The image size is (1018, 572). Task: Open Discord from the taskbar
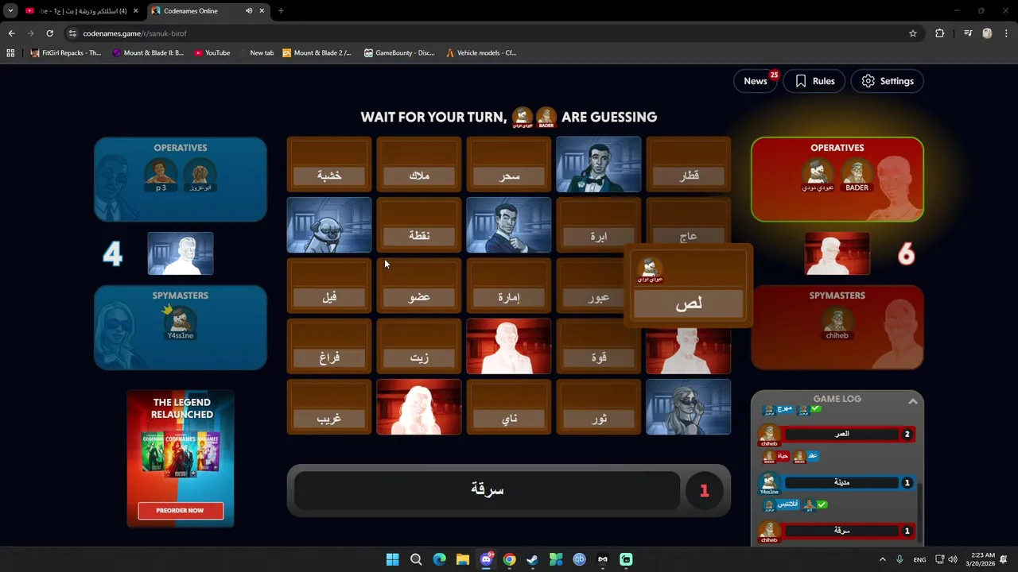coord(486,559)
